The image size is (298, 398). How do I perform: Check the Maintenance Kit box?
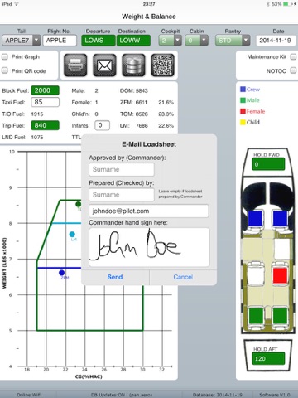click(293, 56)
